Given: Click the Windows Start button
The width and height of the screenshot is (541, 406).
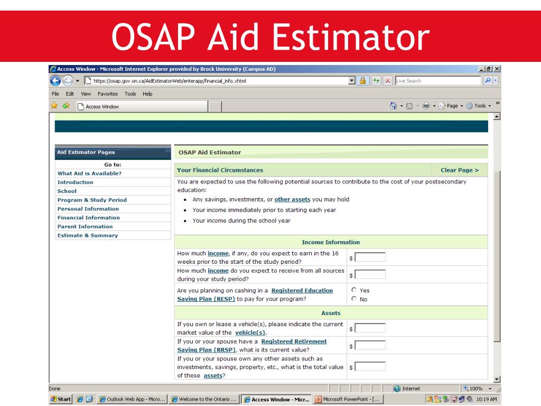Looking at the screenshot, I should click(x=61, y=399).
